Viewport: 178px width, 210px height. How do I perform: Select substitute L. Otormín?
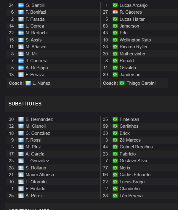point(36,182)
